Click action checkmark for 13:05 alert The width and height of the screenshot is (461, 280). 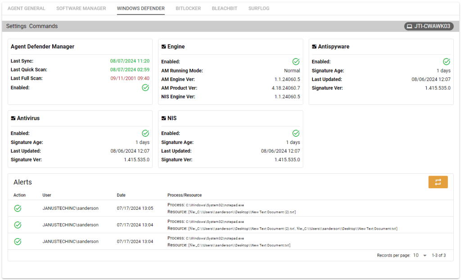[18, 208]
